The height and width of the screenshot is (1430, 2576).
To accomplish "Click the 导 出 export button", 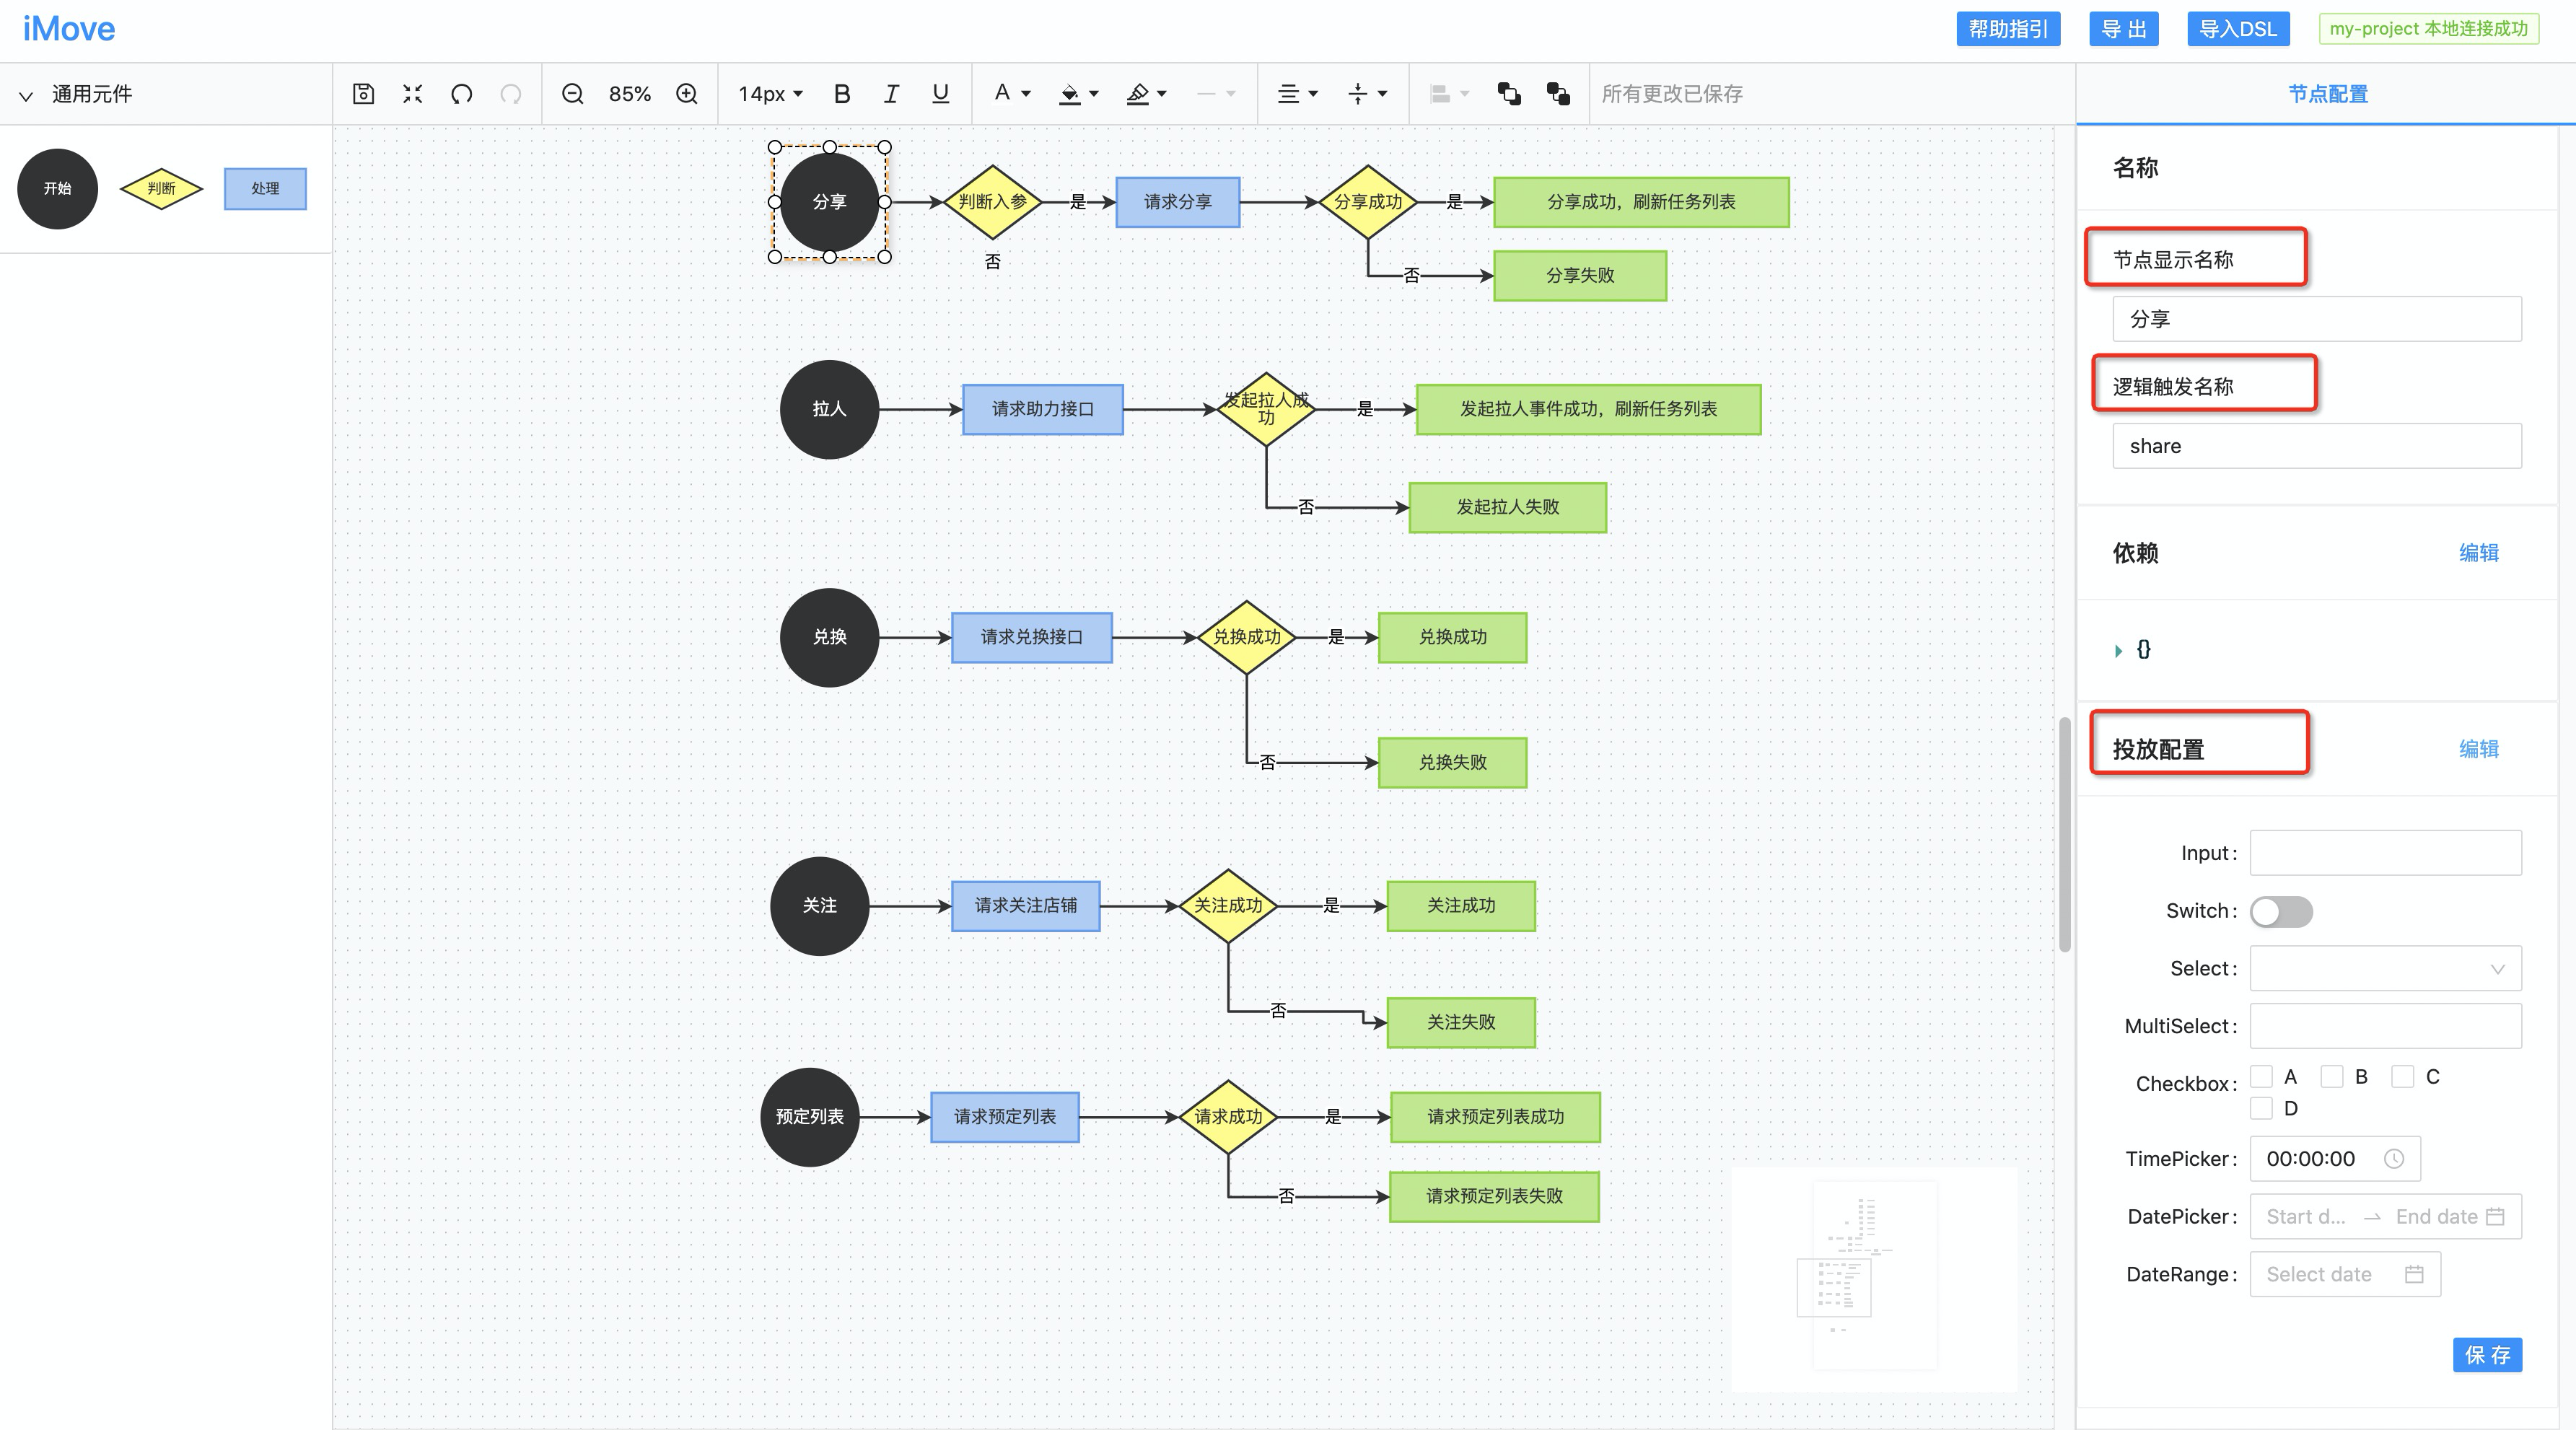I will 2124,29.
